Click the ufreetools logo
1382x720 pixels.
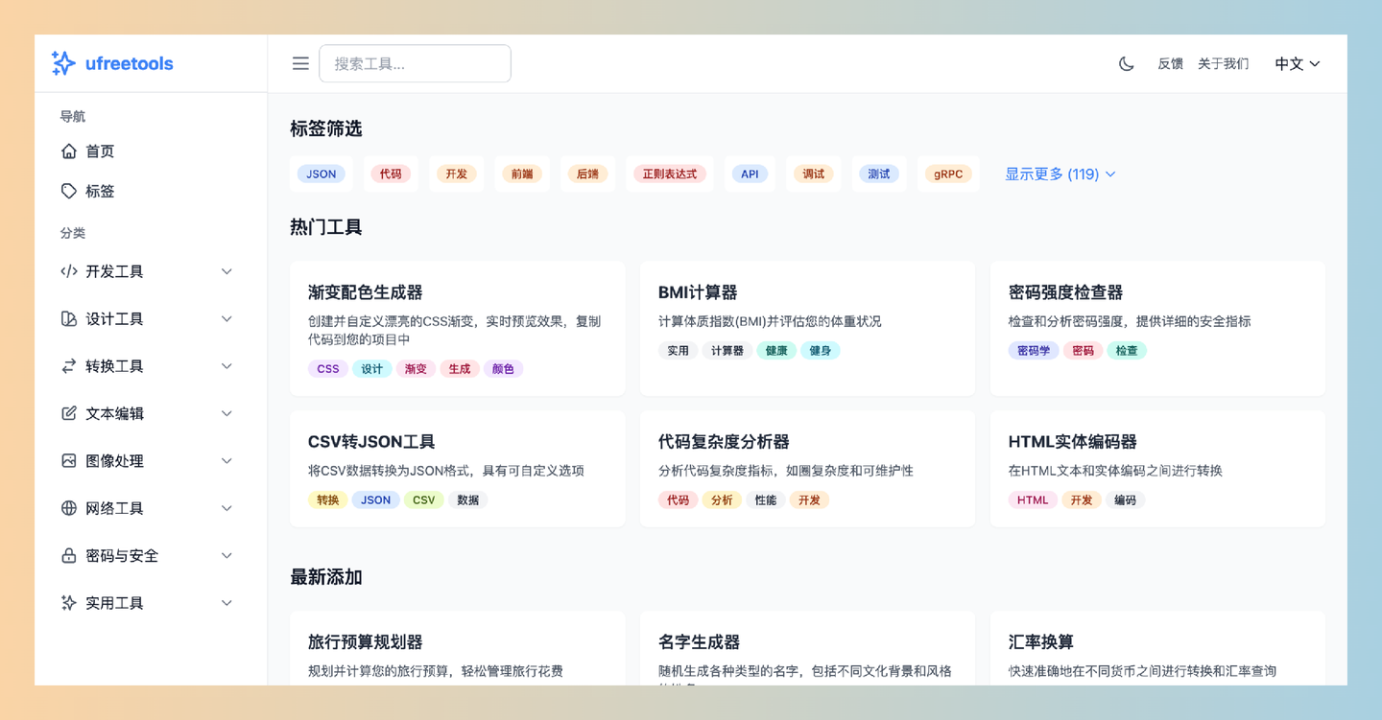pyautogui.click(x=111, y=63)
